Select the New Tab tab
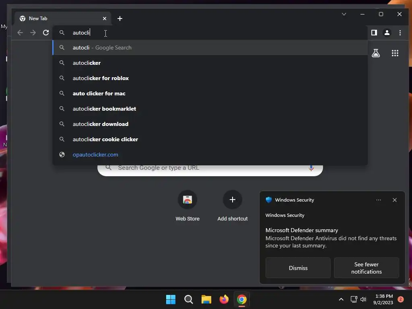The width and height of the screenshot is (412, 309). point(63,19)
